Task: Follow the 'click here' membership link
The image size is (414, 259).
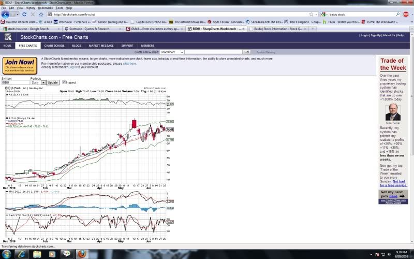Action: point(129,63)
